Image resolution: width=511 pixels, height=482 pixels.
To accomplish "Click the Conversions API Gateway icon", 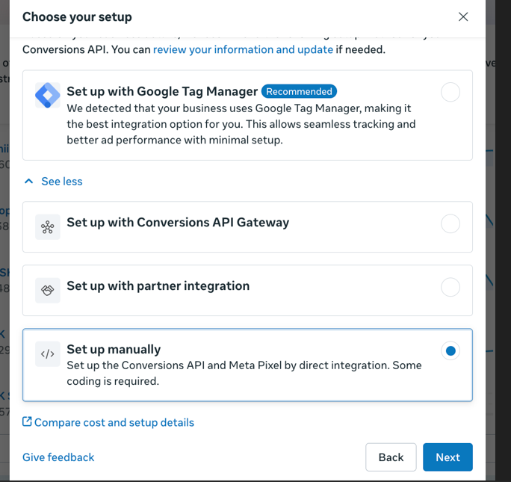I will tap(48, 227).
